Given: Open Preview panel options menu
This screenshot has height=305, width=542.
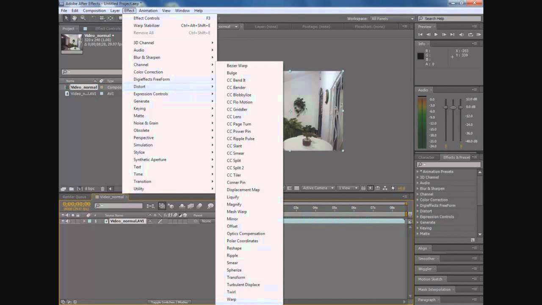Looking at the screenshot, I should [475, 27].
